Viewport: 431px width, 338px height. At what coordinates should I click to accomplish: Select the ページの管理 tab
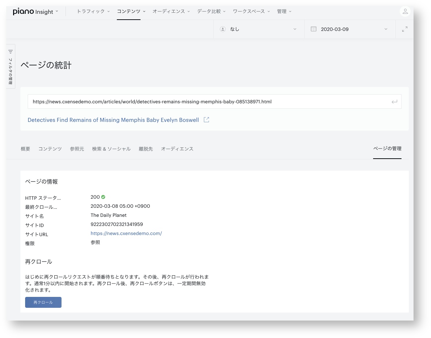[x=387, y=149]
